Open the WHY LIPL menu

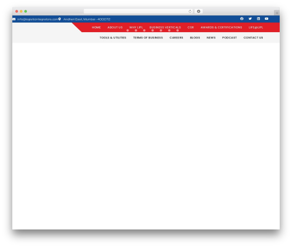[136, 27]
